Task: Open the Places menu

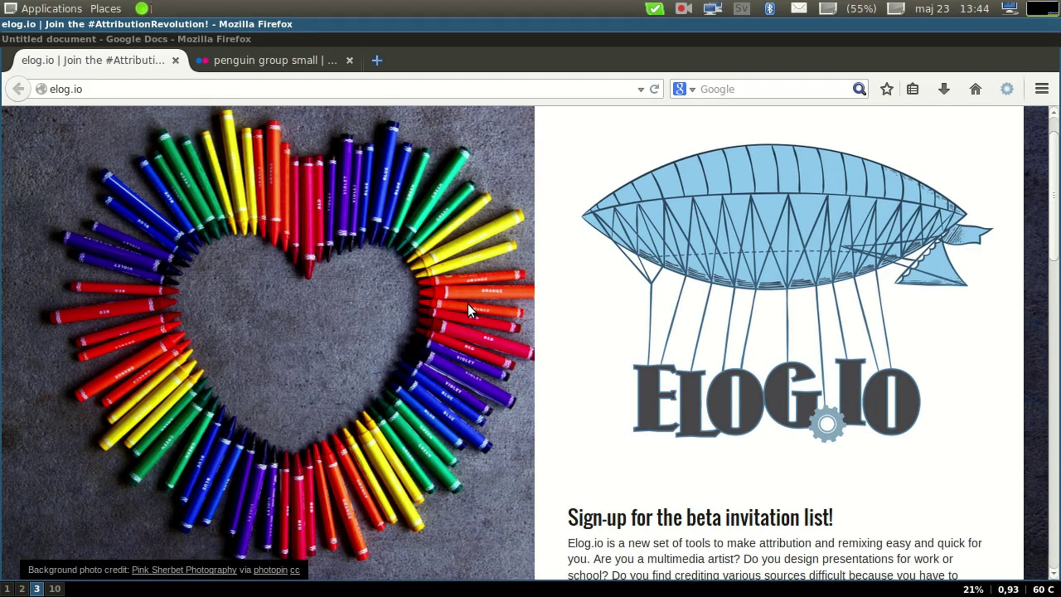Action: (105, 8)
